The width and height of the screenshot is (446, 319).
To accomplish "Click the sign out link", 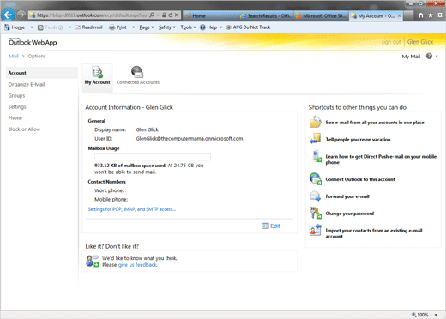I will (x=391, y=42).
